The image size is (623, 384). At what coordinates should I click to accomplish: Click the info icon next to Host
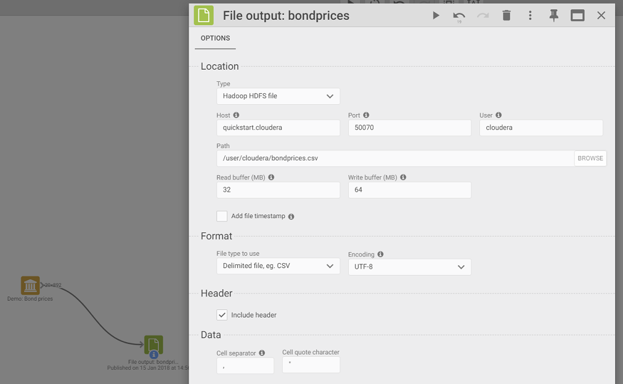[x=236, y=115]
